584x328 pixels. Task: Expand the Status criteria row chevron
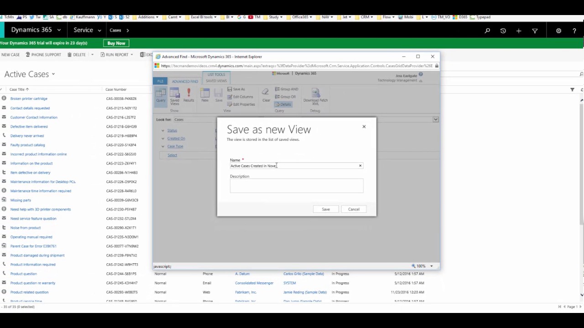tap(163, 131)
